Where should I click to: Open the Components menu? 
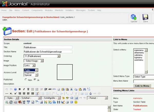click(36, 10)
